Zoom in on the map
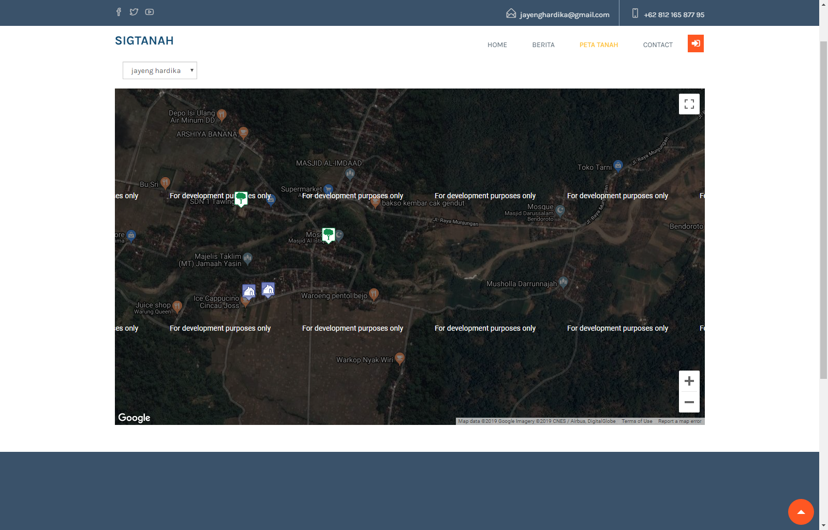The image size is (828, 530). 689,381
